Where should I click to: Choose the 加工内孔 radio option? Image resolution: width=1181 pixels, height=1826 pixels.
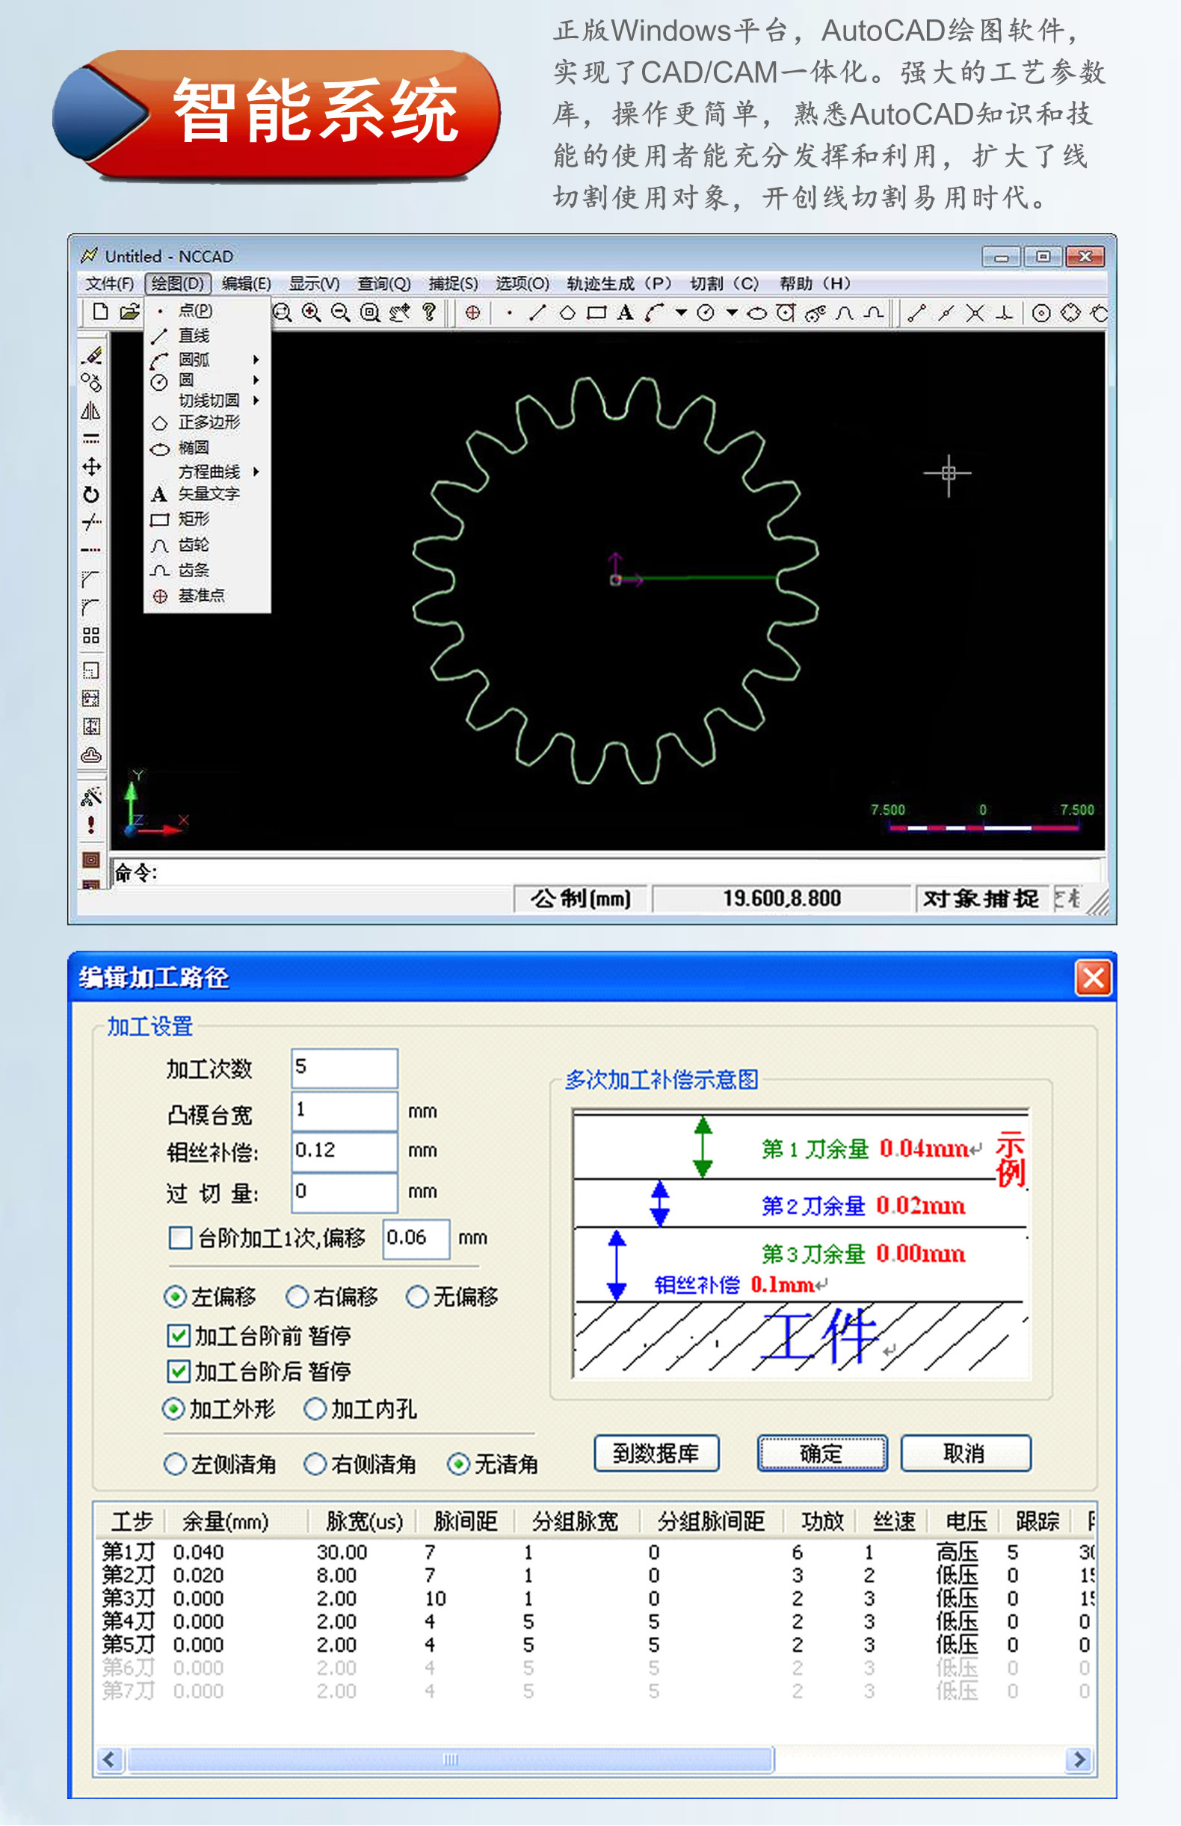click(x=315, y=1409)
